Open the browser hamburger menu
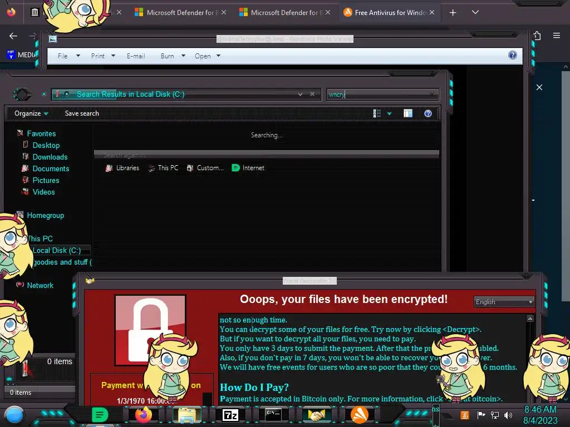570x427 pixels. pos(557,36)
